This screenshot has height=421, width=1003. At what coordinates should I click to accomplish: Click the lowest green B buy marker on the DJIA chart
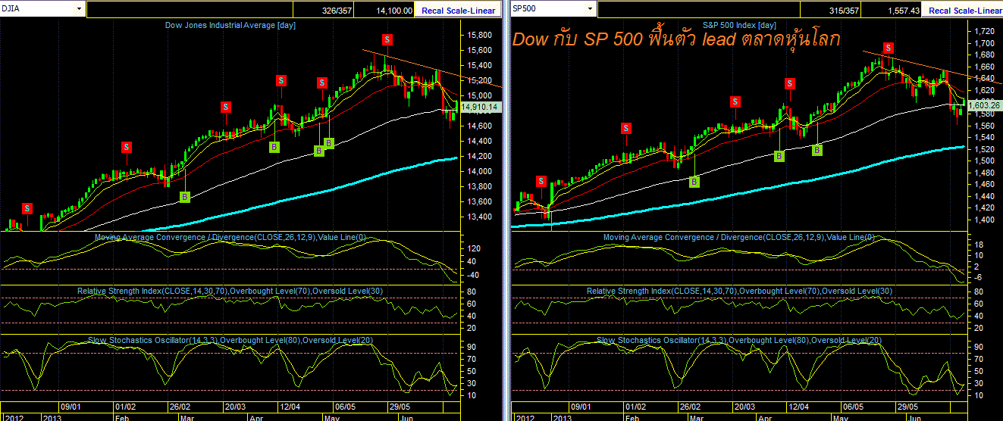point(184,197)
